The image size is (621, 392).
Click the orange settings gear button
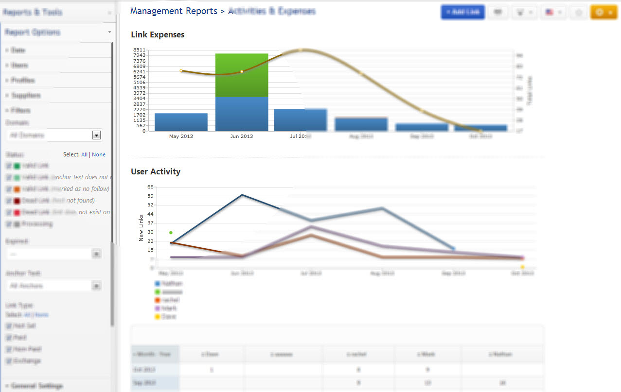(603, 12)
